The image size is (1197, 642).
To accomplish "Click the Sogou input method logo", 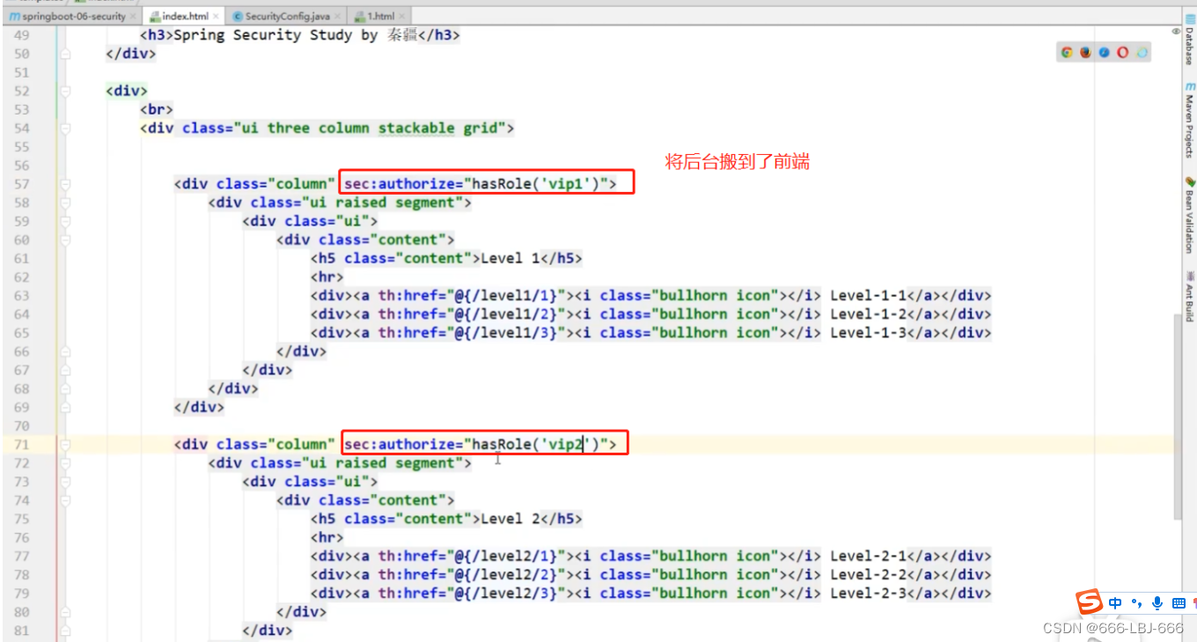I will [1090, 603].
